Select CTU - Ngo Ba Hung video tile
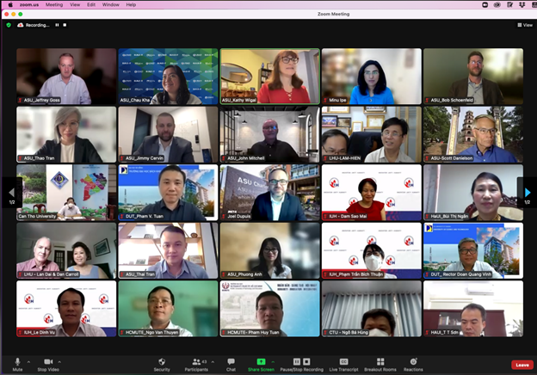The height and width of the screenshot is (375, 537). click(372, 309)
